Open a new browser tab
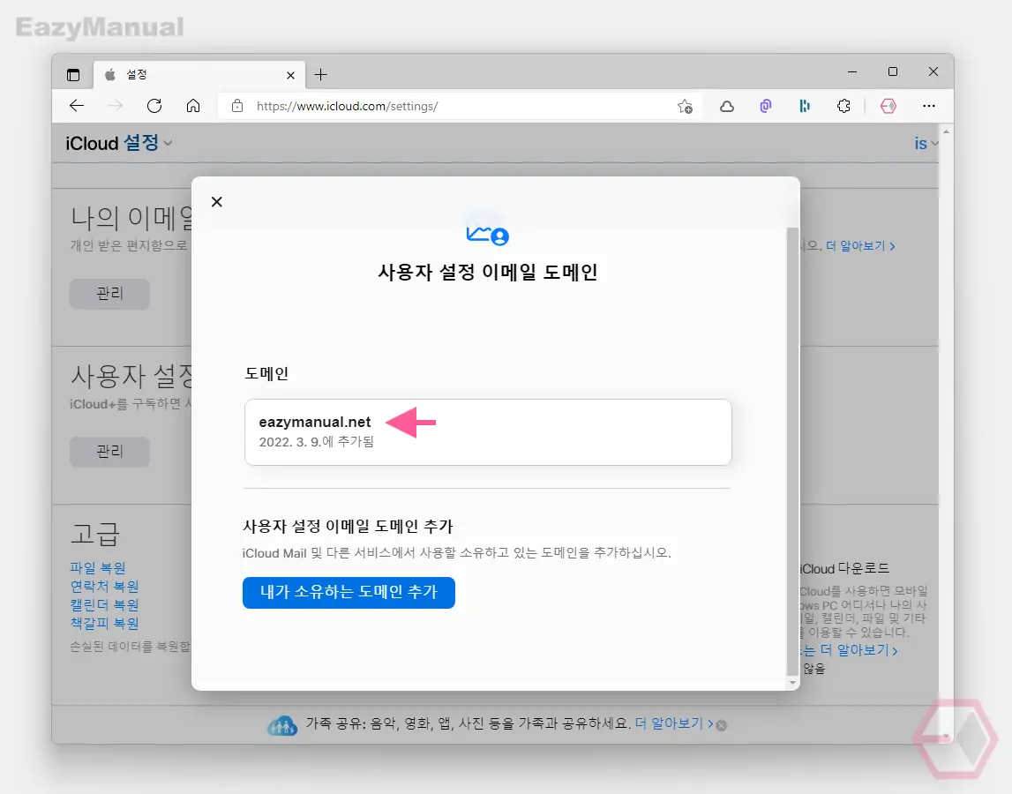This screenshot has width=1012, height=794. (321, 75)
